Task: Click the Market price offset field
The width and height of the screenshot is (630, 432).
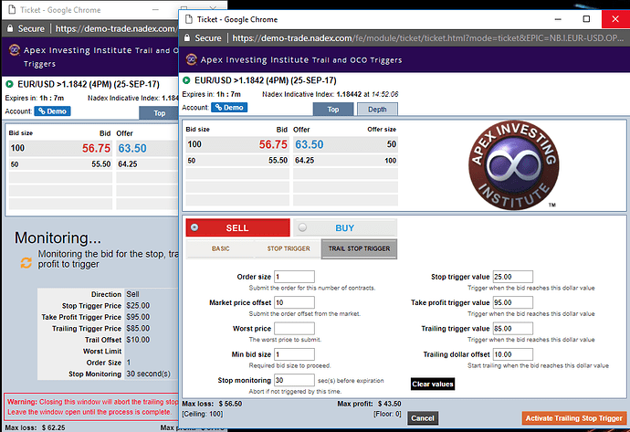Action: pyautogui.click(x=294, y=302)
